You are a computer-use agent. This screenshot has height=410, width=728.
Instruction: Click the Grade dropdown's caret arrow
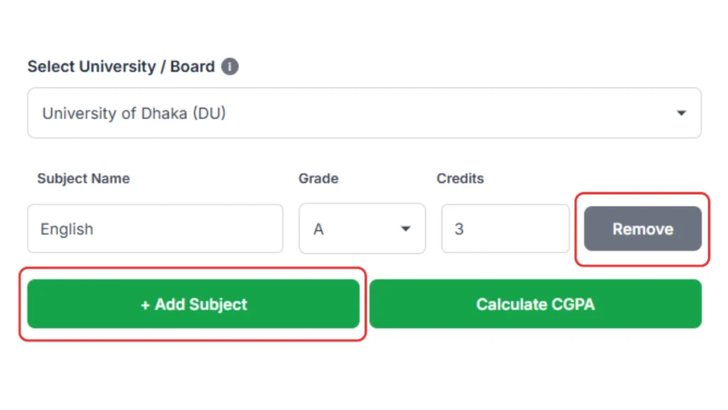(405, 228)
